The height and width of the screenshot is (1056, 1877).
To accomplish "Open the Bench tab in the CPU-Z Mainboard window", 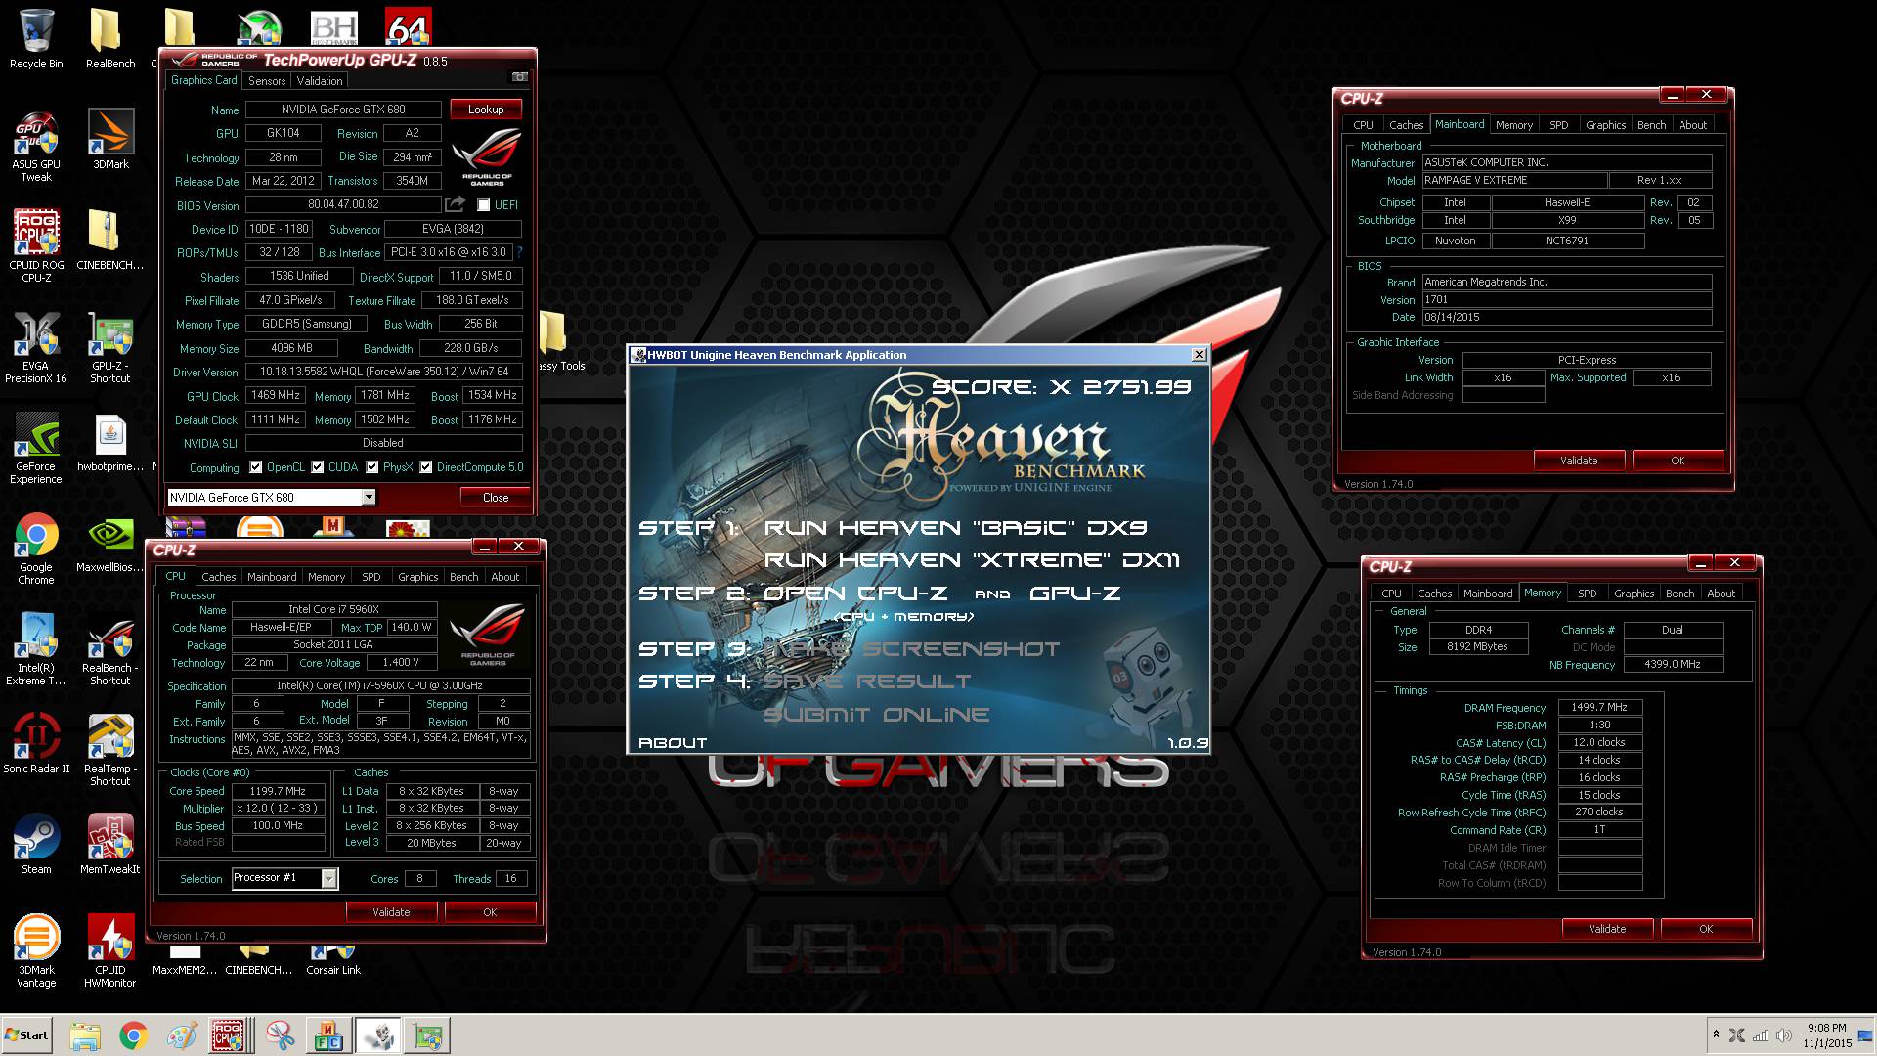I will [1652, 125].
